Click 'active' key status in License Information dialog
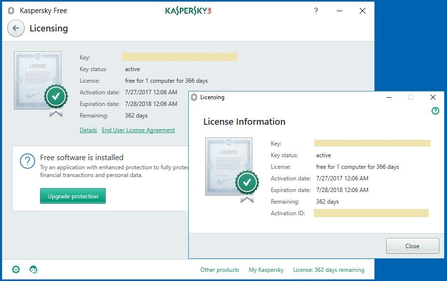The width and height of the screenshot is (447, 281). (x=323, y=155)
